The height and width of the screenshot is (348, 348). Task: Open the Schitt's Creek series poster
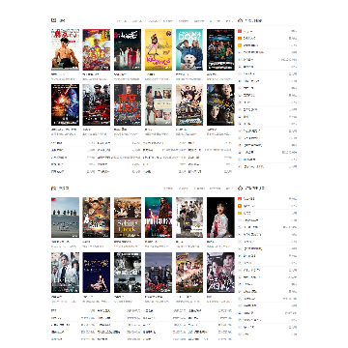pyautogui.click(x=128, y=217)
